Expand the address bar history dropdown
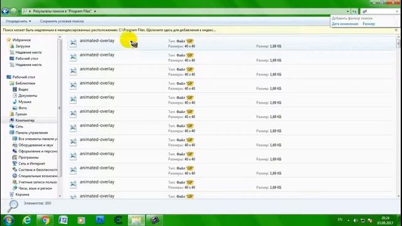The height and width of the screenshot is (226, 402). coord(348,11)
